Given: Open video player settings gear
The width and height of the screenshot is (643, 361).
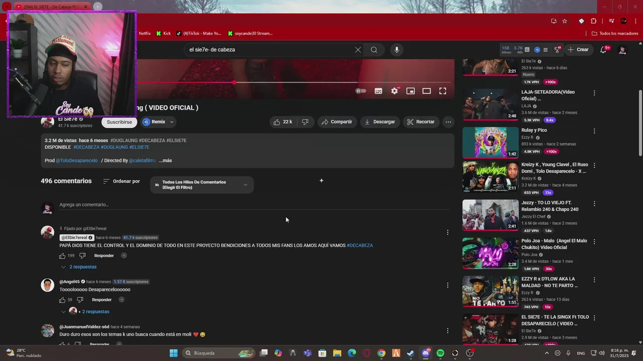Looking at the screenshot, I should [395, 91].
